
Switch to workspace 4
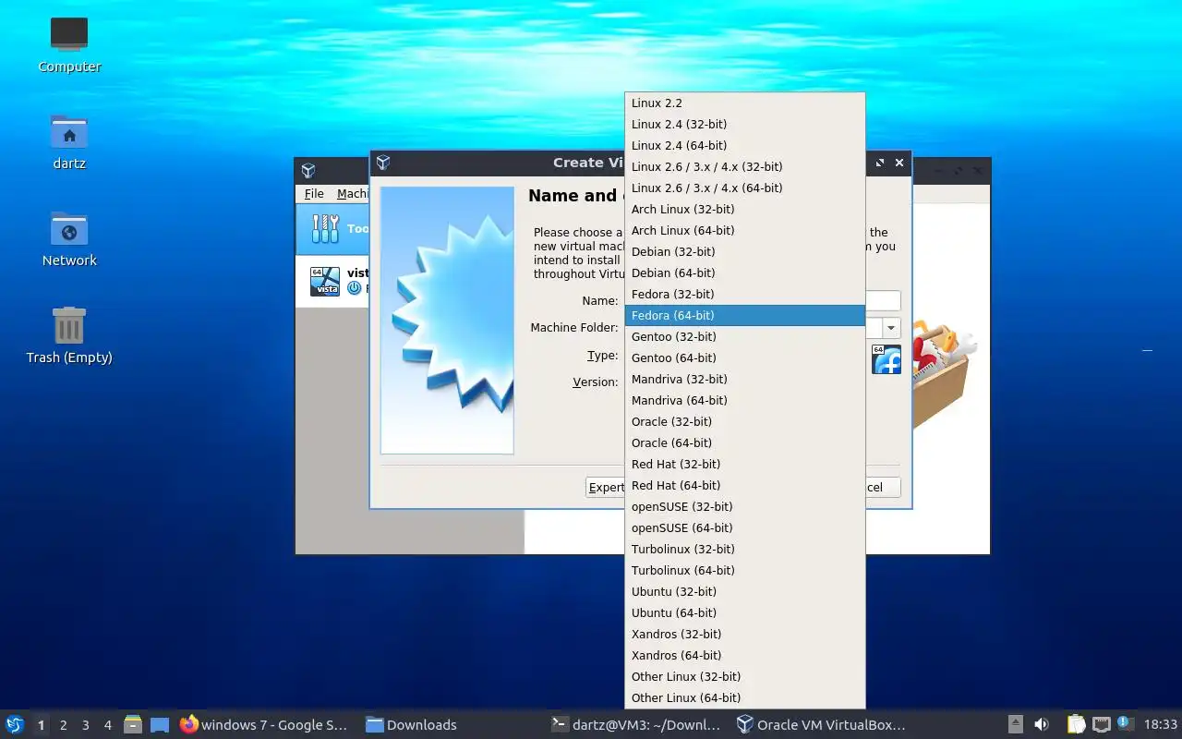pyautogui.click(x=107, y=725)
